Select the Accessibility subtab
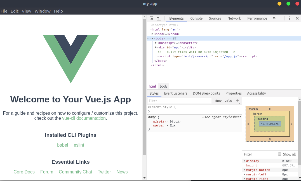The image size is (301, 181). pyautogui.click(x=256, y=93)
